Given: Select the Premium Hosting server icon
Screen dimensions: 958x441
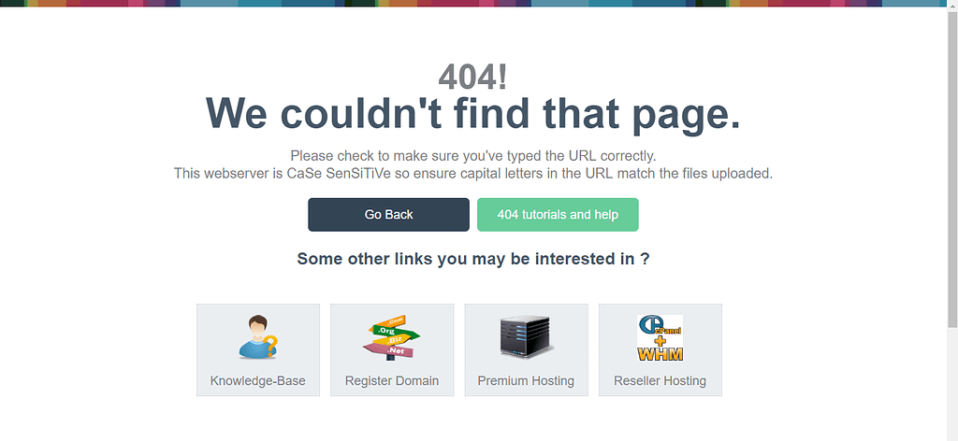Looking at the screenshot, I should [x=526, y=336].
